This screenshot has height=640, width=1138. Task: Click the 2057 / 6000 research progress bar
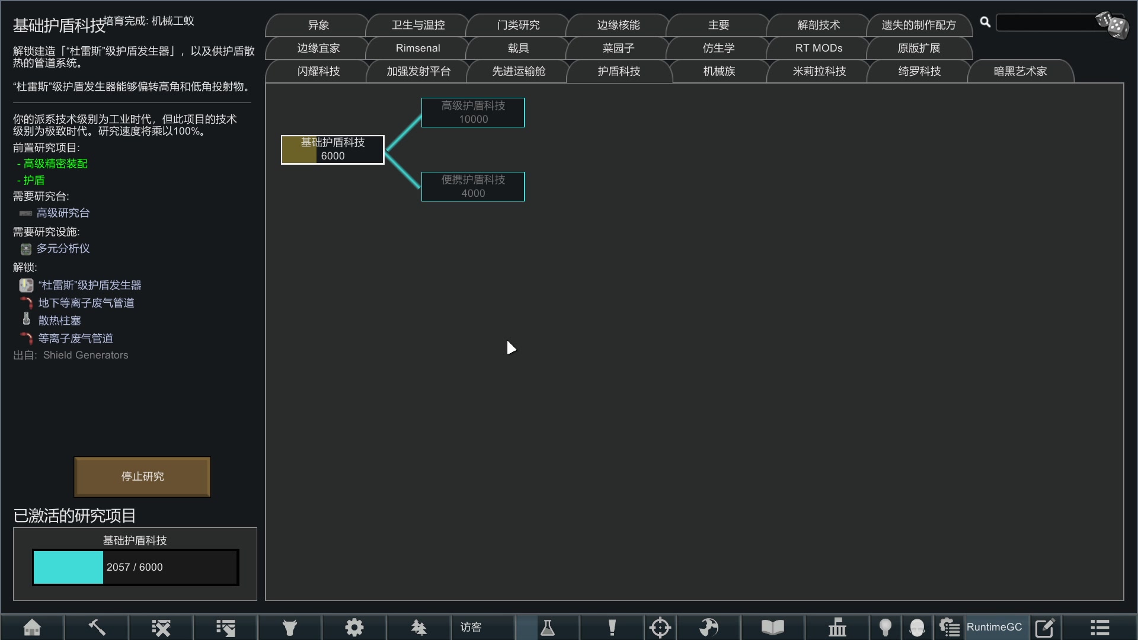coord(135,567)
